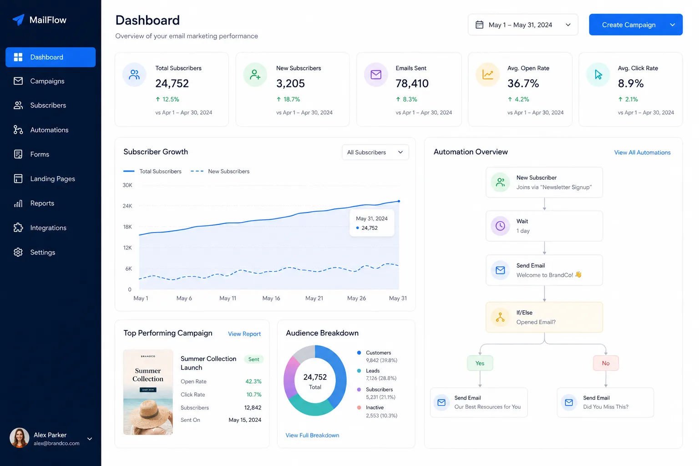Click the New Subscriber step icon in automation
699x466 pixels.
500,182
